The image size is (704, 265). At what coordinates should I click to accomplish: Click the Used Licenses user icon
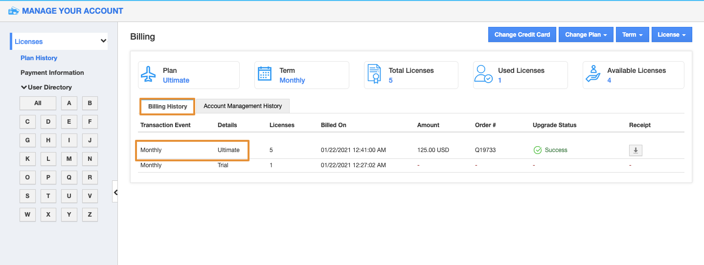click(x=483, y=75)
